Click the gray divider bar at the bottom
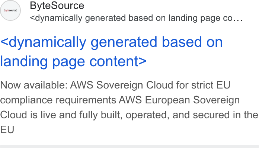Screen dimensions: 259x148 tap(129, 147)
